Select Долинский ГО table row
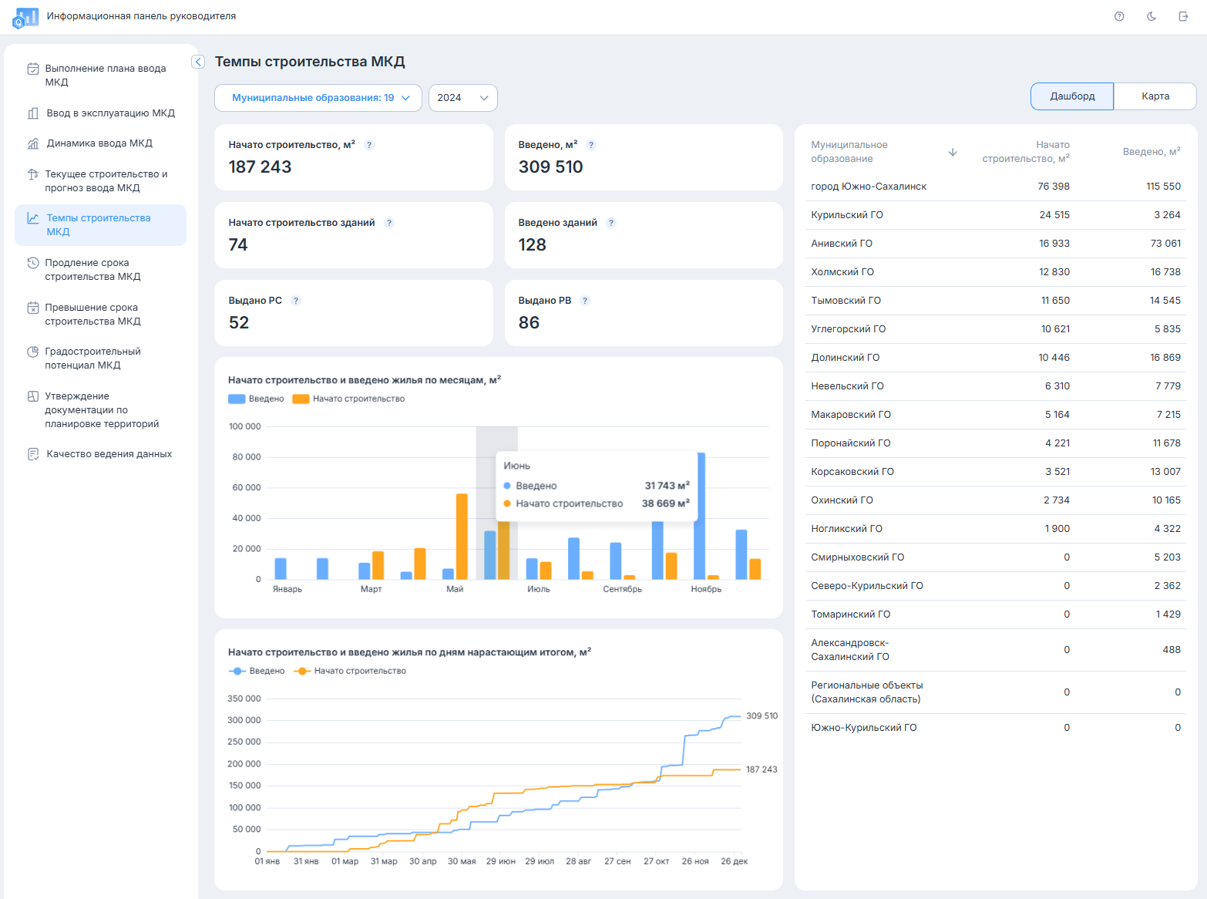The height and width of the screenshot is (899, 1207). click(996, 358)
